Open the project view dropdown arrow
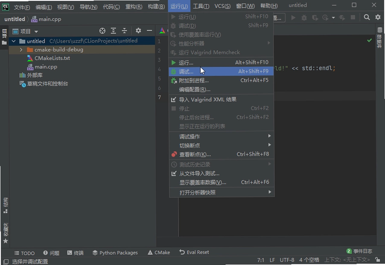 36,32
